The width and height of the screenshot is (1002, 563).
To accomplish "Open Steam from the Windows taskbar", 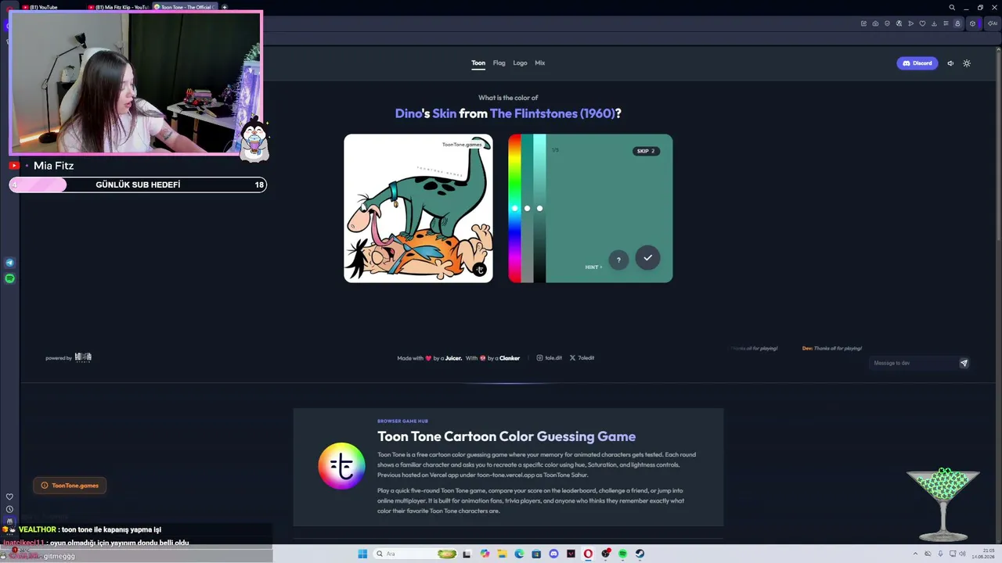I will (640, 554).
